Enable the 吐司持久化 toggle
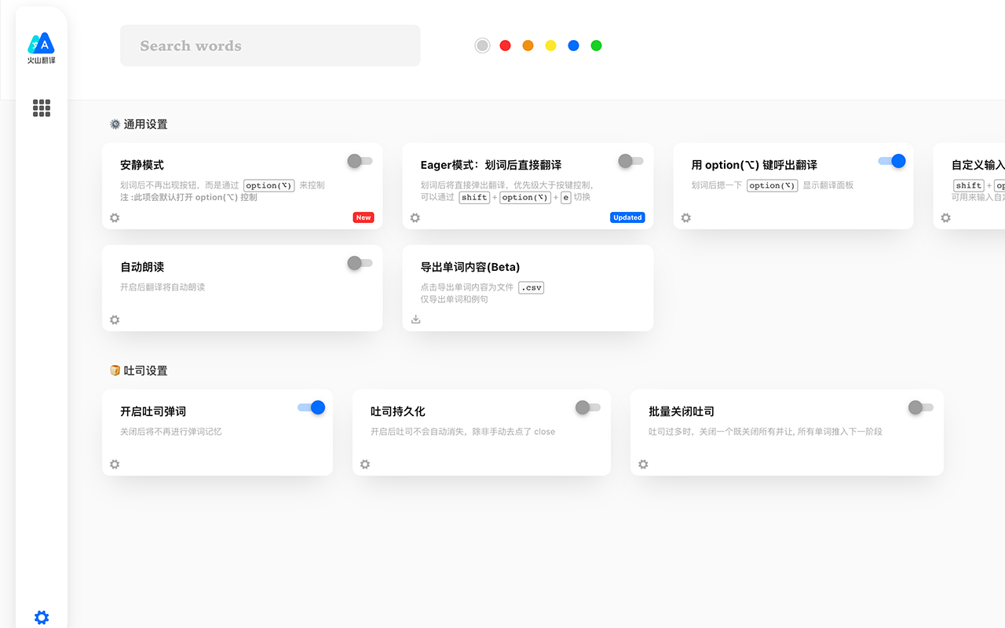This screenshot has height=628, width=1005. (x=587, y=407)
